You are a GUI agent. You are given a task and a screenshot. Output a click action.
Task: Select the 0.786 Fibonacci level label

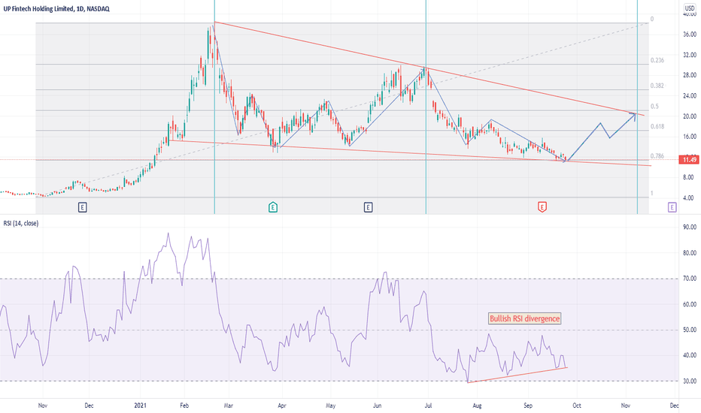point(657,156)
